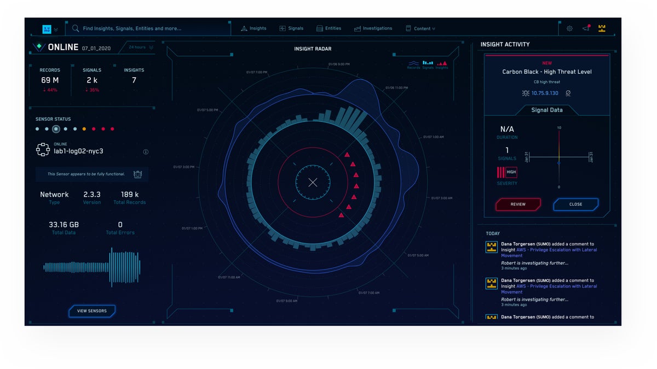The width and height of the screenshot is (657, 369).
Task: Select the topmost red insight triangle on radar
Action: tap(347, 155)
